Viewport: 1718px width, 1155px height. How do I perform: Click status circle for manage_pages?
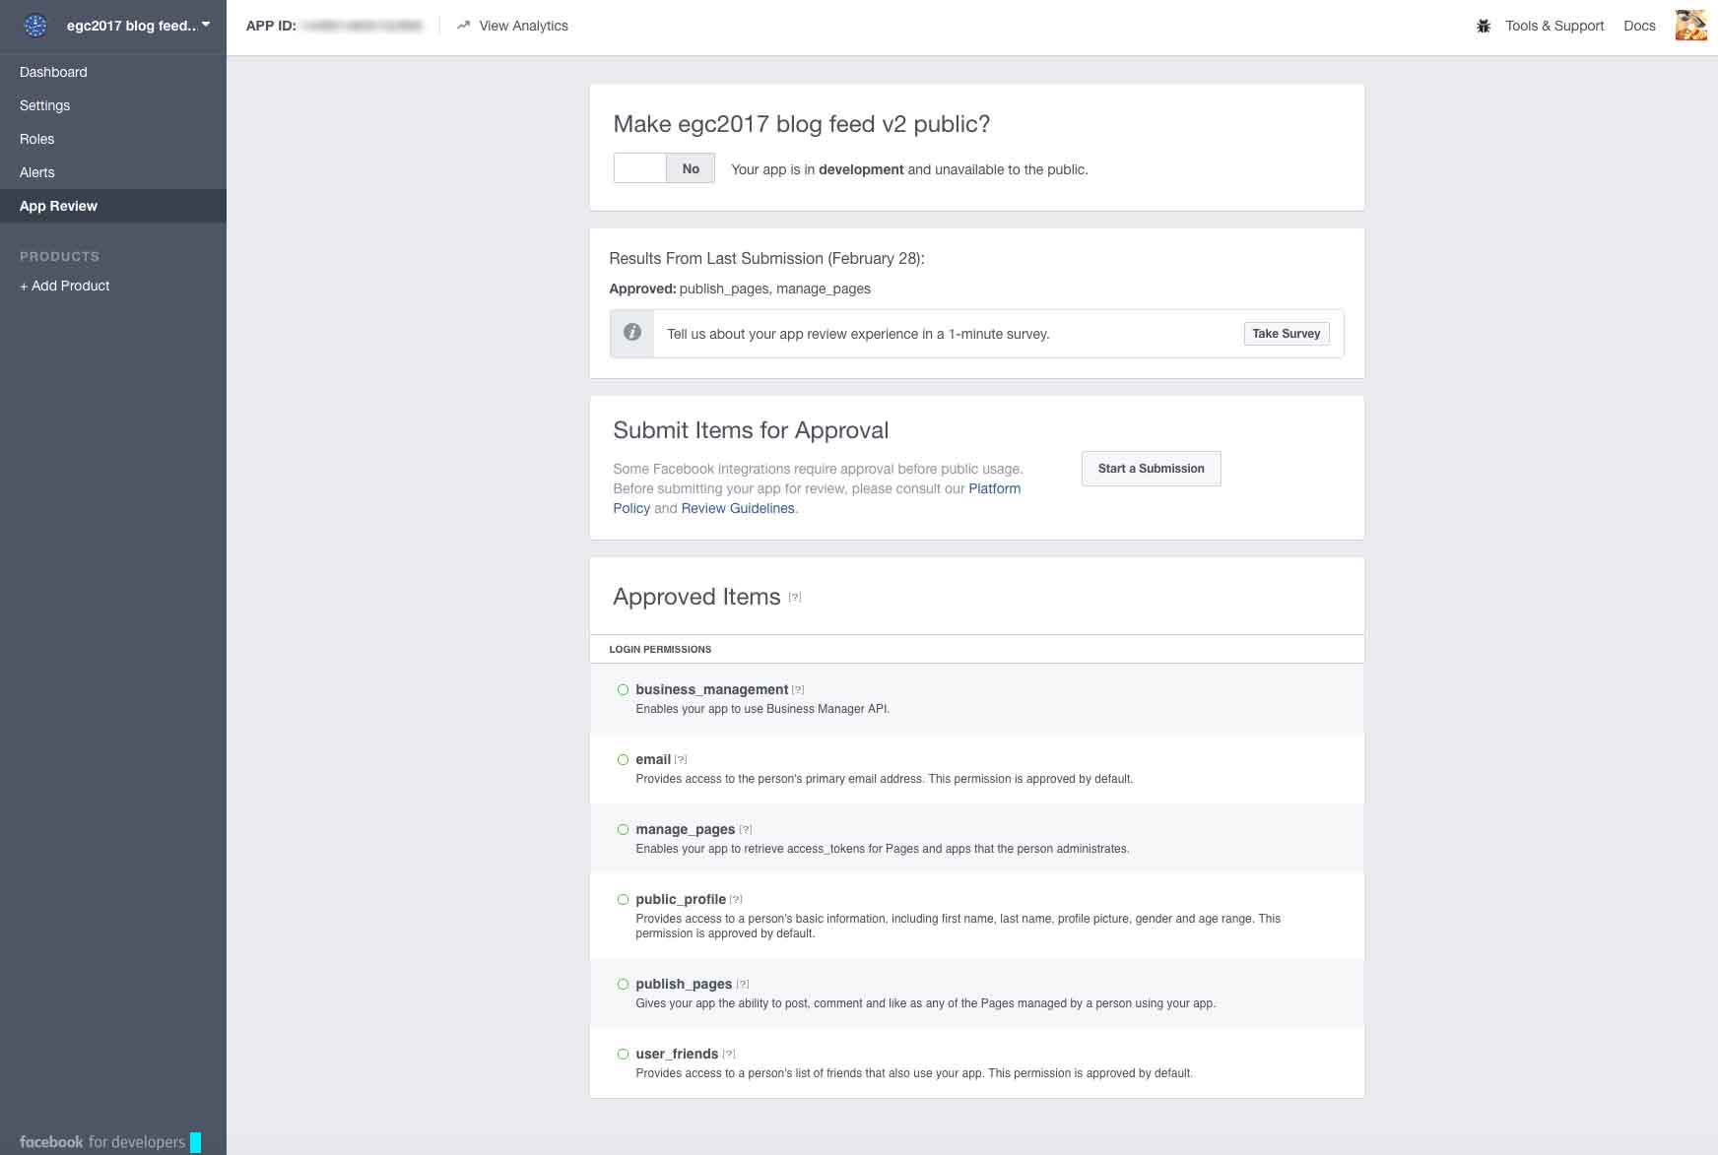(x=623, y=829)
